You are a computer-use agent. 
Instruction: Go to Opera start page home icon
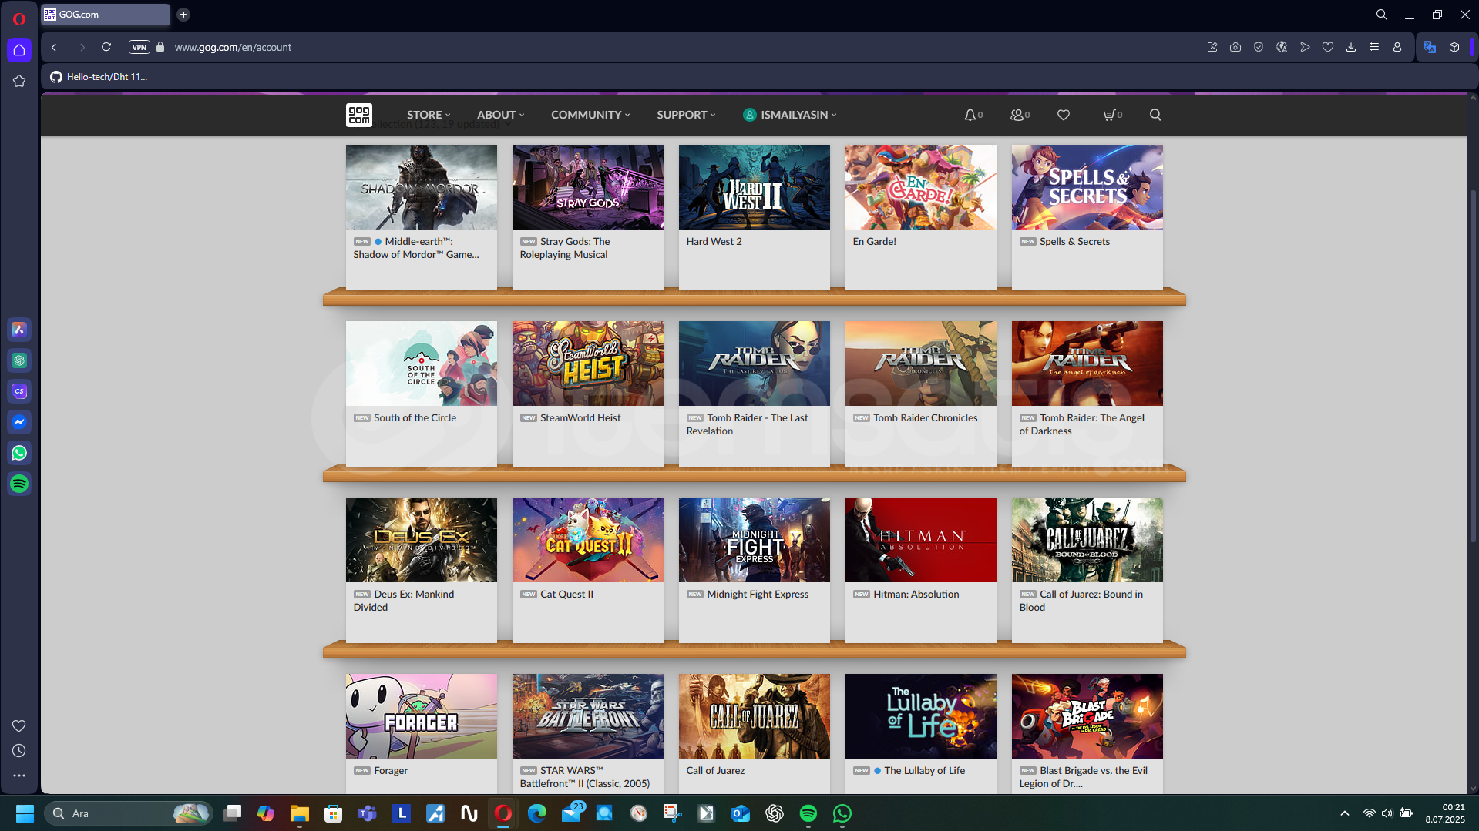(19, 50)
